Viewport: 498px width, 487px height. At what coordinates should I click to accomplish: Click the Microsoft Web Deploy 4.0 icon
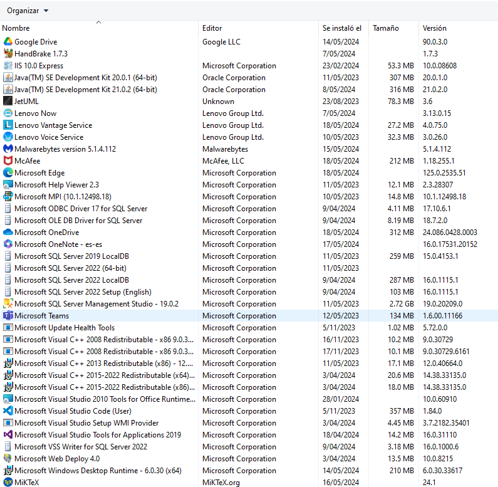pyautogui.click(x=8, y=458)
